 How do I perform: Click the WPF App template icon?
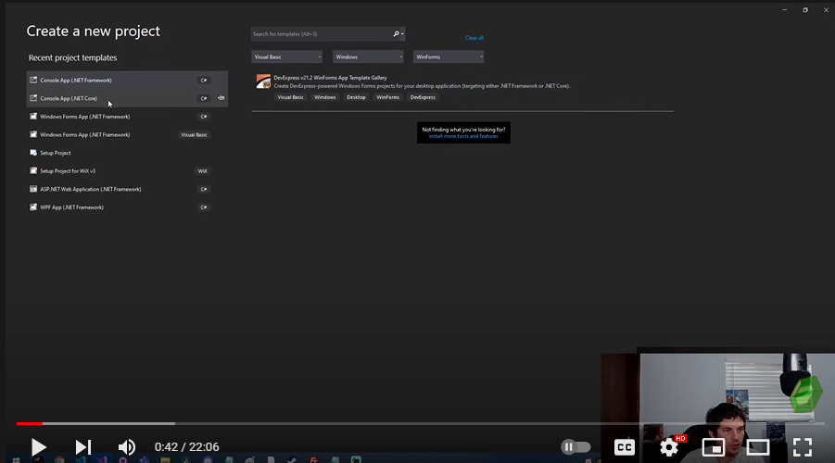pyautogui.click(x=33, y=207)
